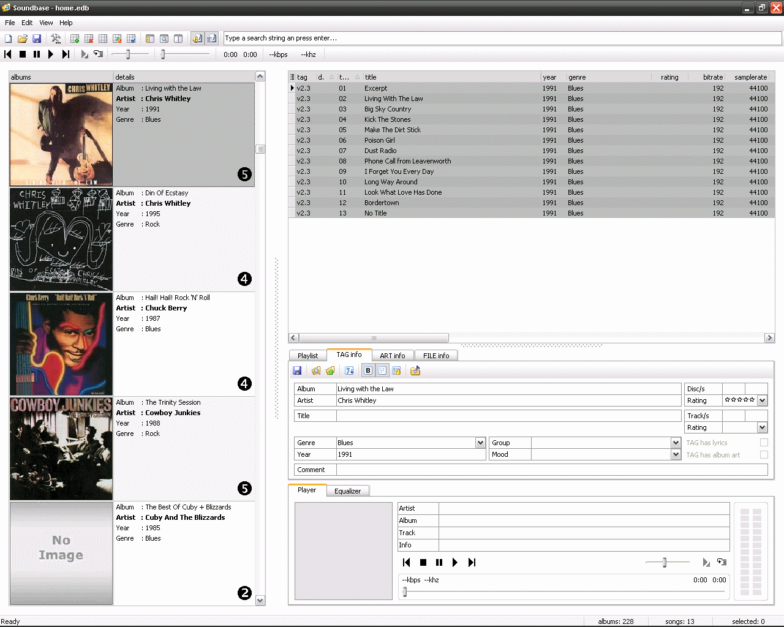Image resolution: width=784 pixels, height=627 pixels.
Task: Click the Bold B icon in TAG toolbar
Action: [x=368, y=370]
